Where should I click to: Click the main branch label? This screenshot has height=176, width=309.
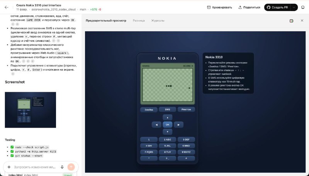(83, 9)
